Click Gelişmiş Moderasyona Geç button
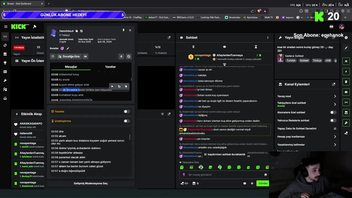The width and height of the screenshot is (352, 198). (91, 183)
